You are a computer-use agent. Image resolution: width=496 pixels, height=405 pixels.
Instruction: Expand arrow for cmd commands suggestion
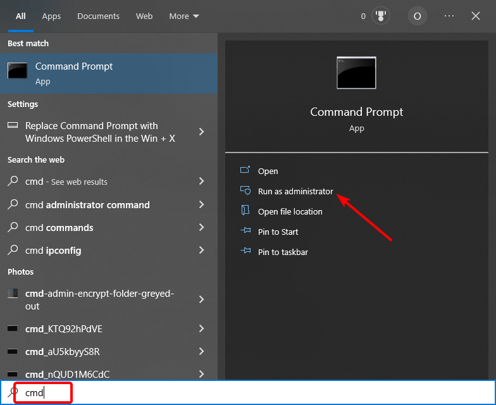click(201, 228)
